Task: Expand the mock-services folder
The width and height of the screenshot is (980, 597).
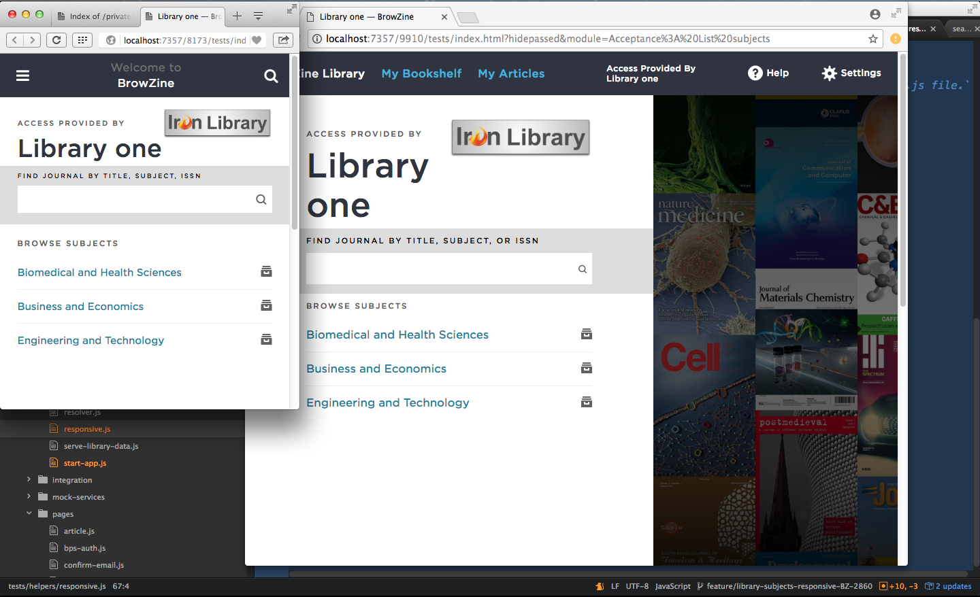Action: (29, 496)
